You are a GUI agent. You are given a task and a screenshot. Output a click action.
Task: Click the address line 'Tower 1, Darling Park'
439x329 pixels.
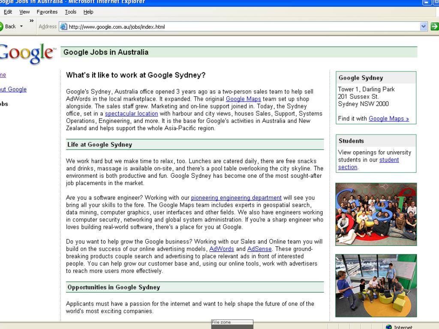coord(366,89)
